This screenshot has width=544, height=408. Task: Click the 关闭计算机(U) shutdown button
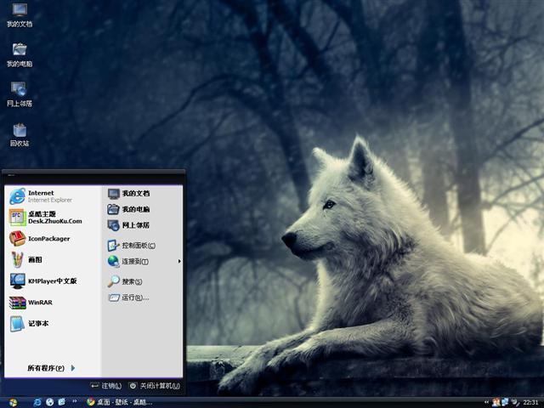154,386
